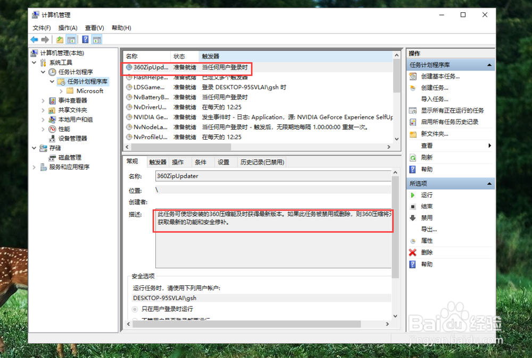Open the 文件(F) menu
This screenshot has height=358, width=532.
pos(41,28)
